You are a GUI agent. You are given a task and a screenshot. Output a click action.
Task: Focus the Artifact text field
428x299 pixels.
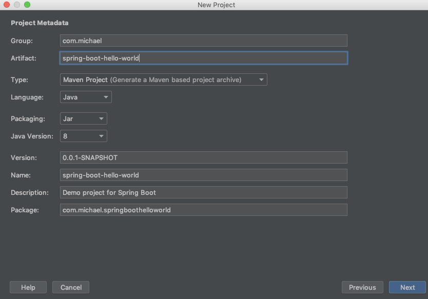point(203,58)
